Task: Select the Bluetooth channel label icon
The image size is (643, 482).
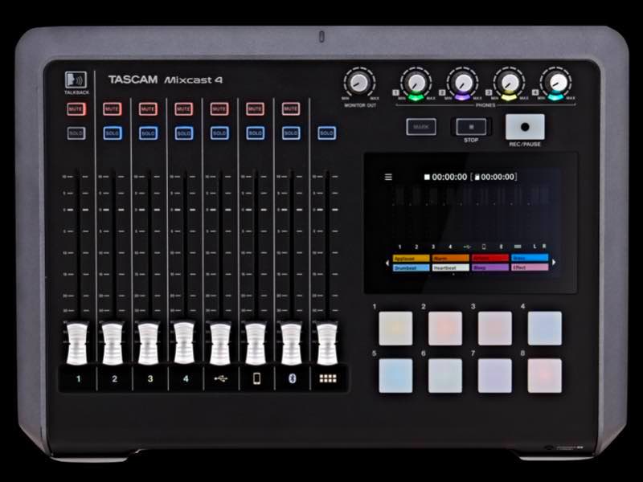Action: (x=292, y=378)
